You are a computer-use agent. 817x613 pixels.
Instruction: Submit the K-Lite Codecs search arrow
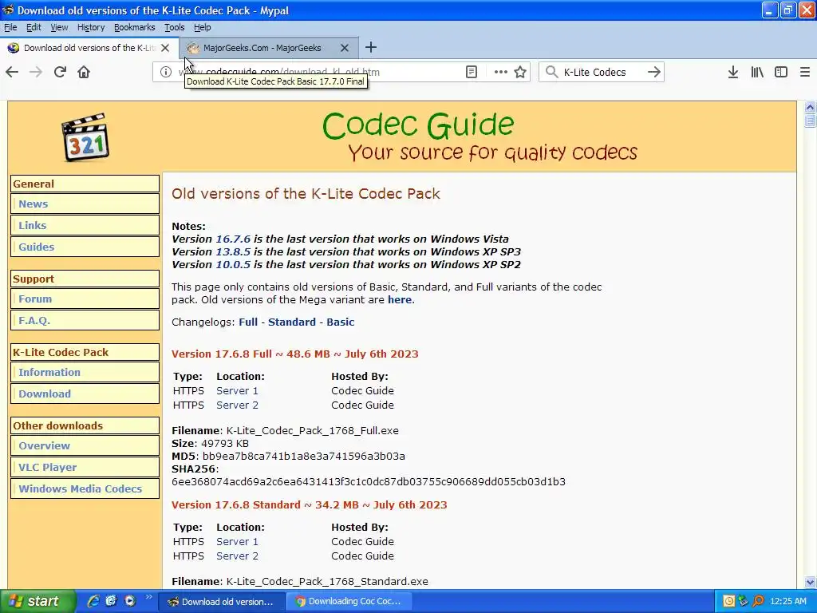click(654, 72)
